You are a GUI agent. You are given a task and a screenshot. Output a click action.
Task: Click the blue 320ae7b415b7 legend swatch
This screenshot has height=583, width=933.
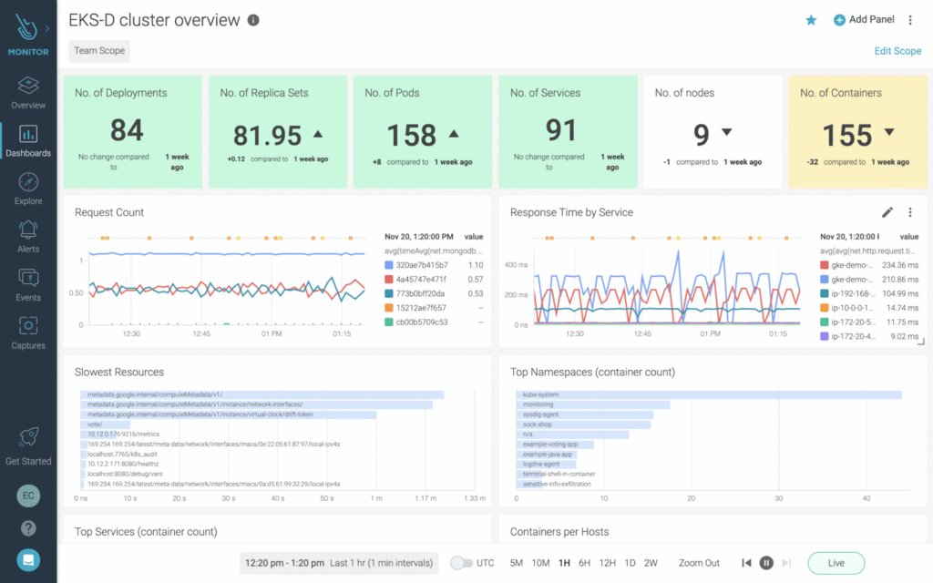pyautogui.click(x=388, y=265)
